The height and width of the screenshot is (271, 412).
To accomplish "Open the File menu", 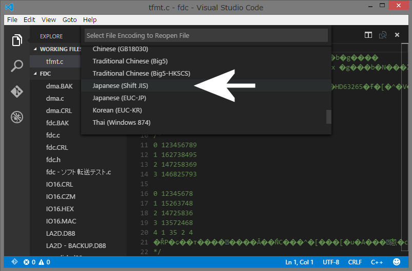I will point(12,19).
